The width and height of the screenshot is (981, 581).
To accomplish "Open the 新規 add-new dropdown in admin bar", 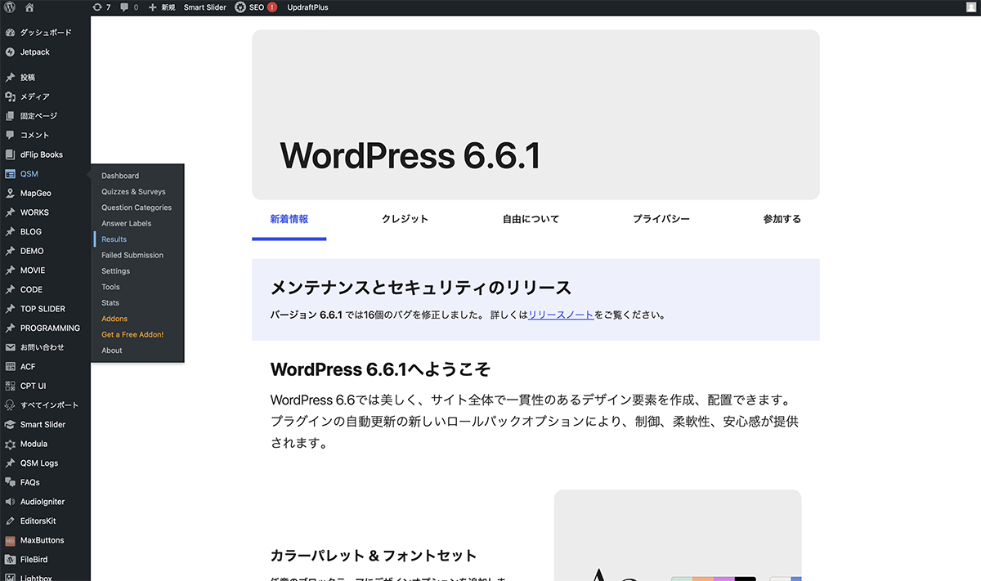I will (x=162, y=7).
